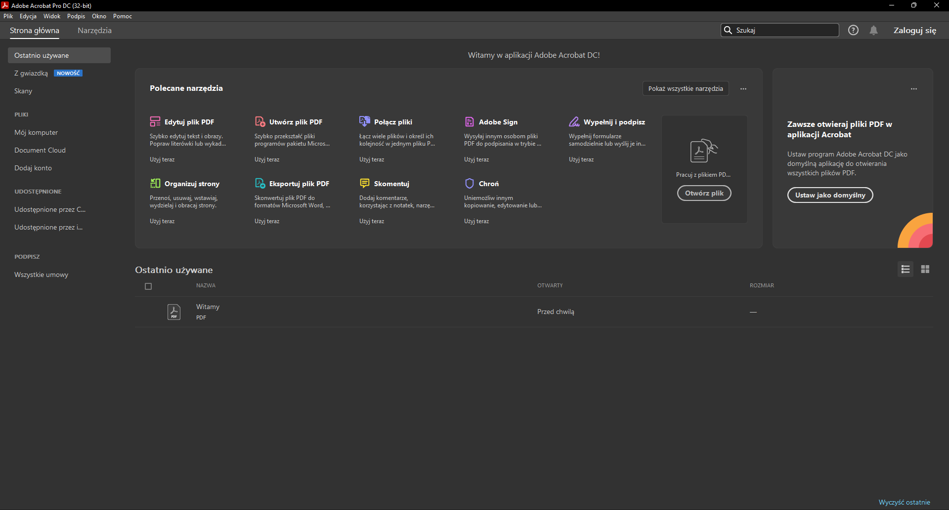Click Użyj teraz under Edytuj plik PDF
Viewport: 949px width, 510px height.
coord(162,159)
